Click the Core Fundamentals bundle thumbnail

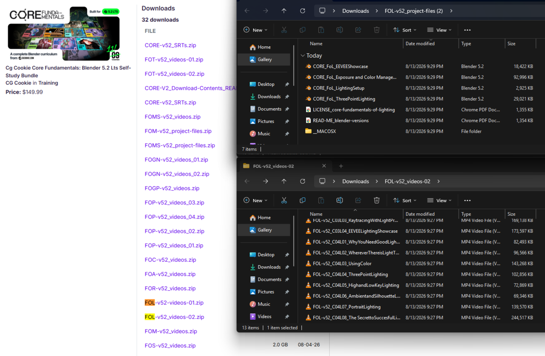[x=64, y=33]
